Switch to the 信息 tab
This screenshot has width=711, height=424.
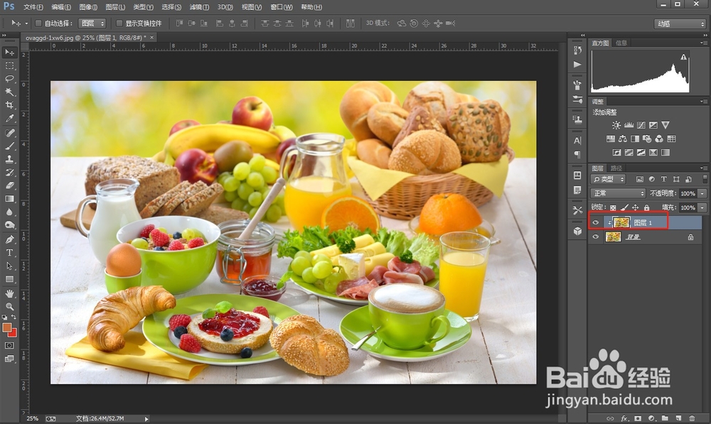[x=621, y=43]
